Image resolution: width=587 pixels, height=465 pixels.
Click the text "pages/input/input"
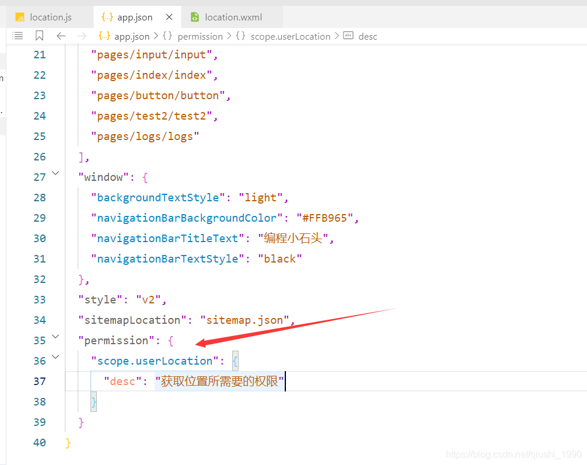[x=152, y=55]
